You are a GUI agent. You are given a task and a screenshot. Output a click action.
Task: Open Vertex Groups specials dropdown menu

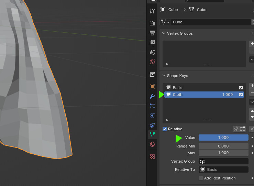point(252,59)
